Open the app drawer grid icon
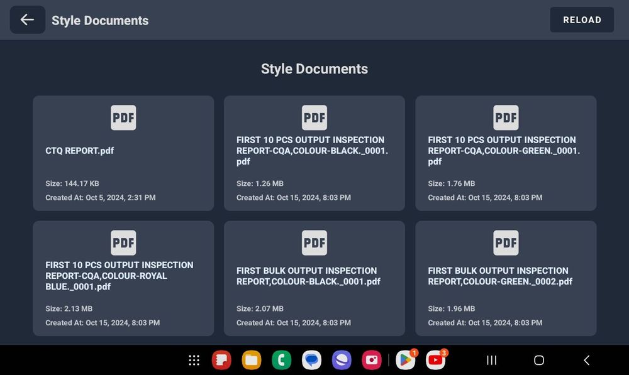 pyautogui.click(x=194, y=360)
